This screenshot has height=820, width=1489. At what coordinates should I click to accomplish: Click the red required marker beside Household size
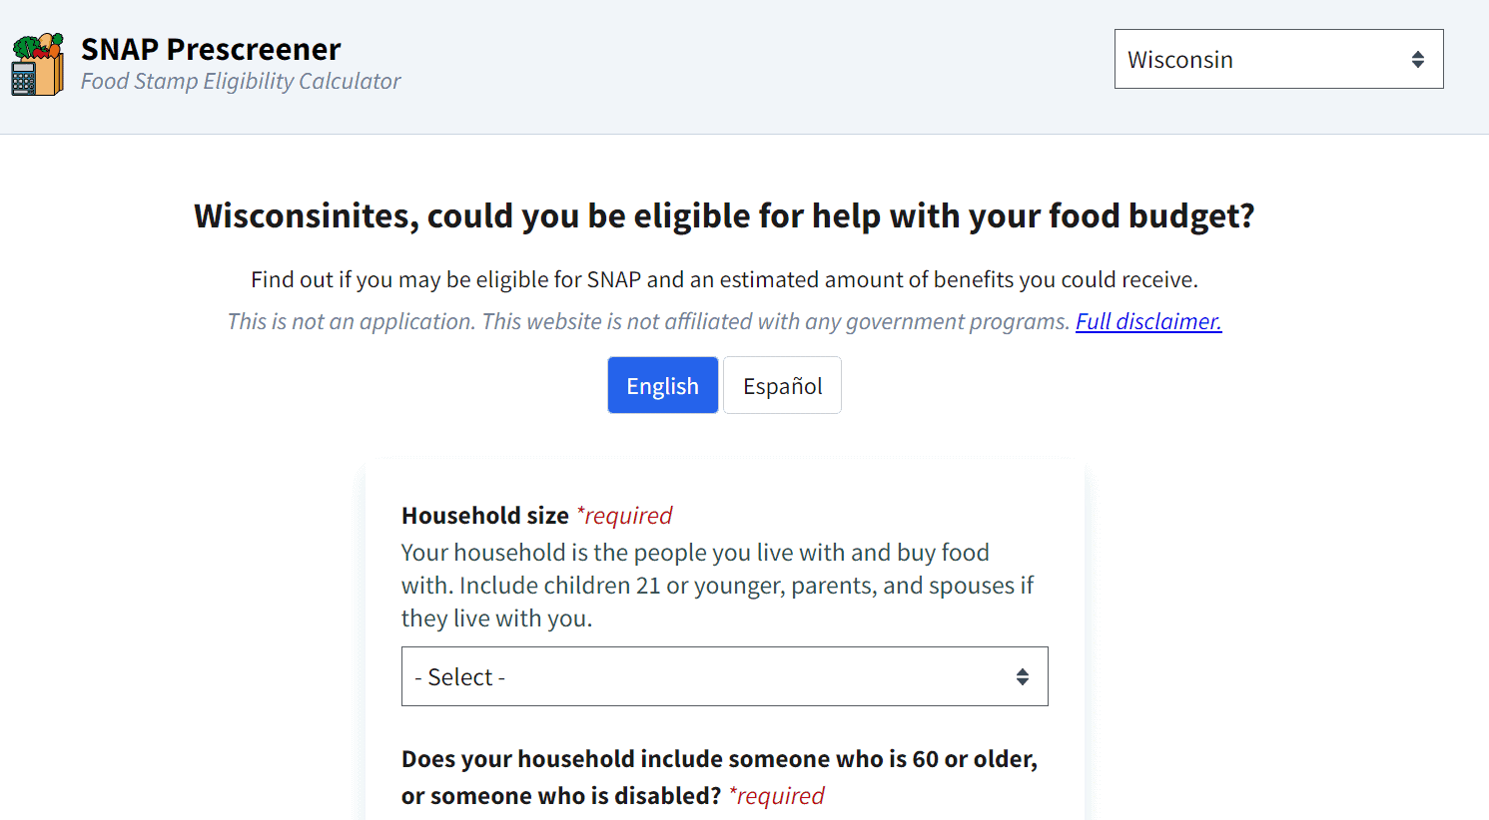tap(624, 516)
